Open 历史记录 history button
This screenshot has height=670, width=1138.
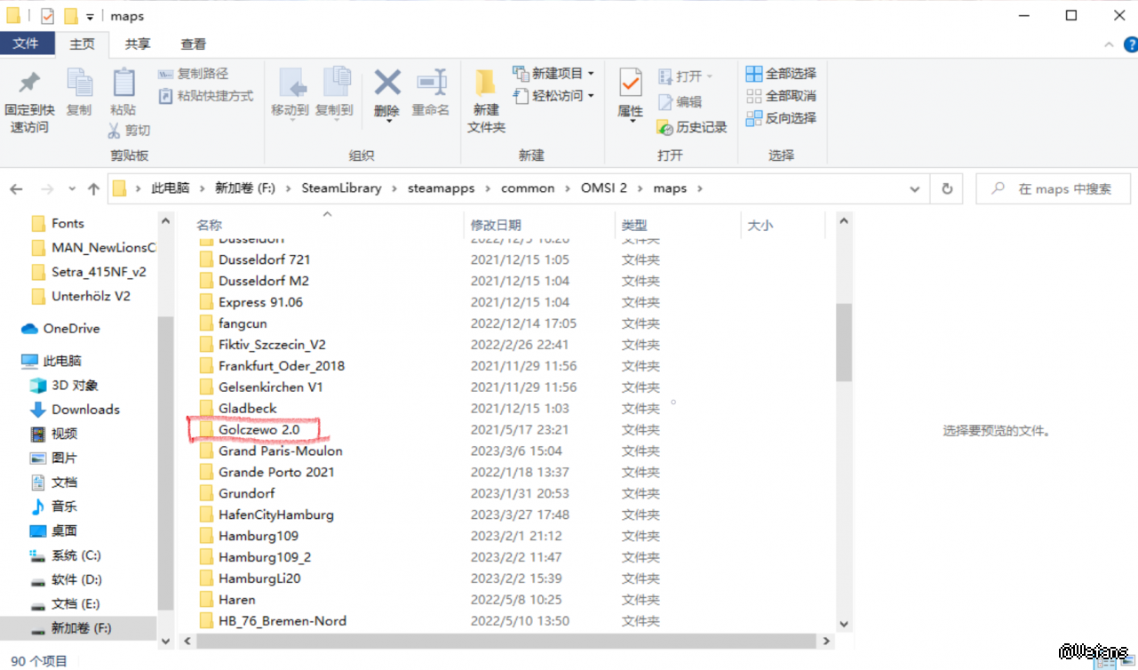692,127
